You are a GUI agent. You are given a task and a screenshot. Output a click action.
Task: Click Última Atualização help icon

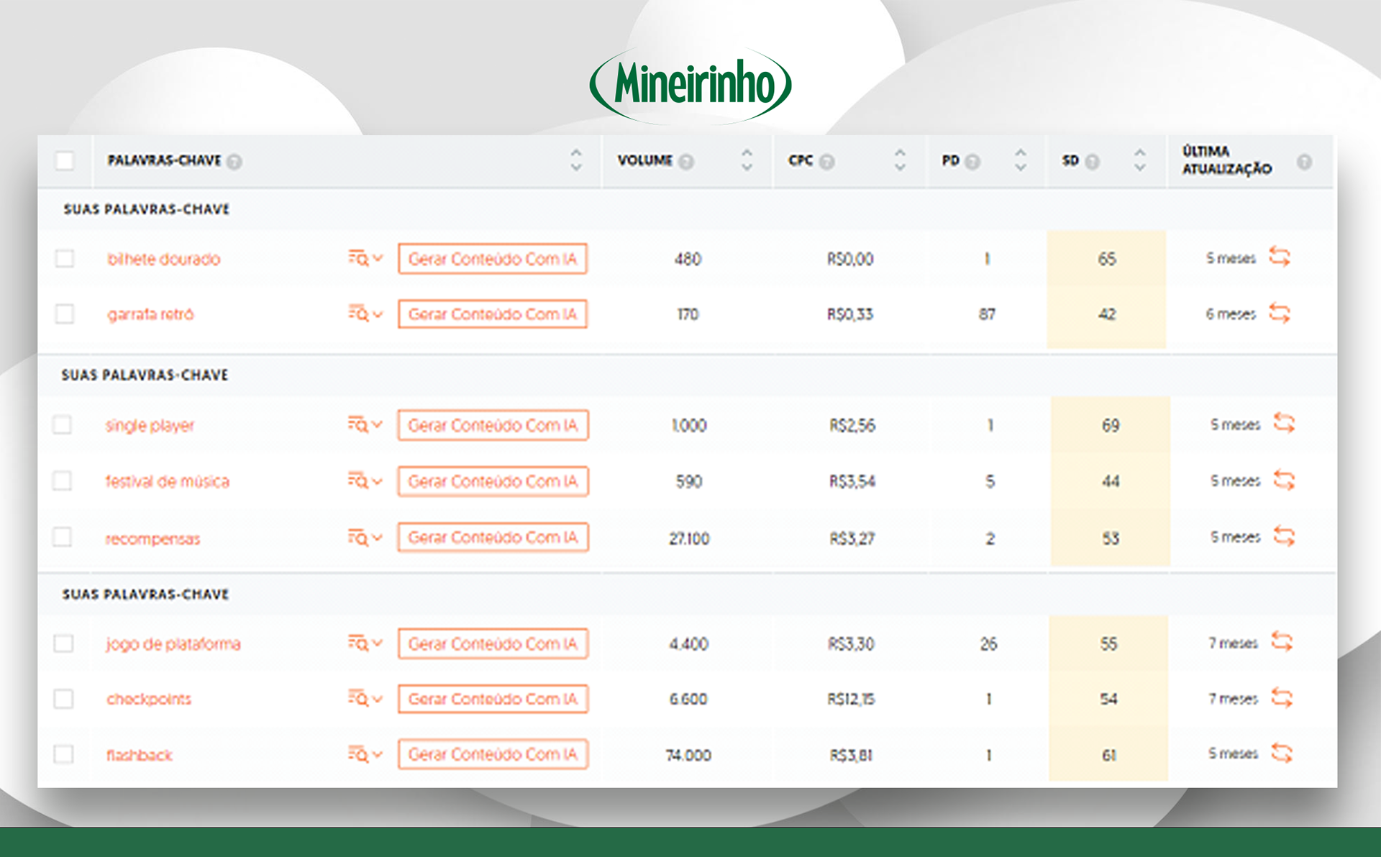pyautogui.click(x=1304, y=162)
